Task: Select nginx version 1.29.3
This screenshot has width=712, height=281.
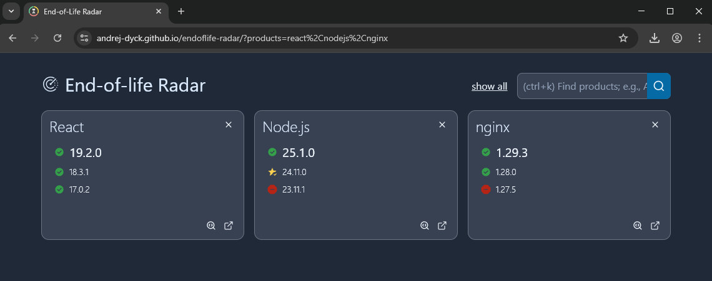Action: point(512,153)
